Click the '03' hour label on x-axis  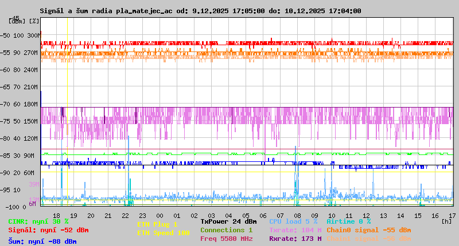point(211,216)
